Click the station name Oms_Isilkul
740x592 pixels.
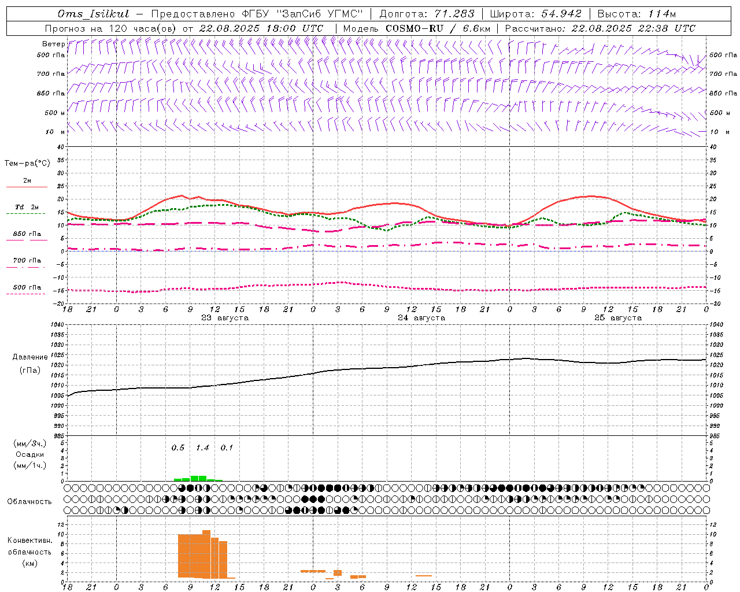[x=94, y=14]
